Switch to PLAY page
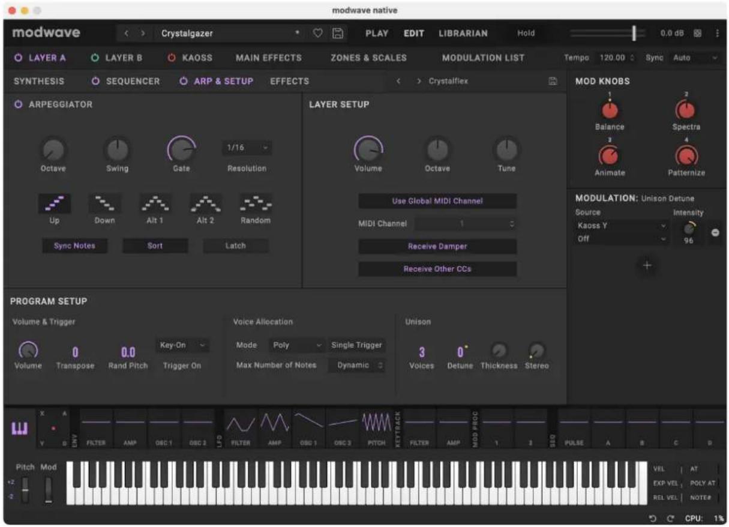 tap(377, 34)
